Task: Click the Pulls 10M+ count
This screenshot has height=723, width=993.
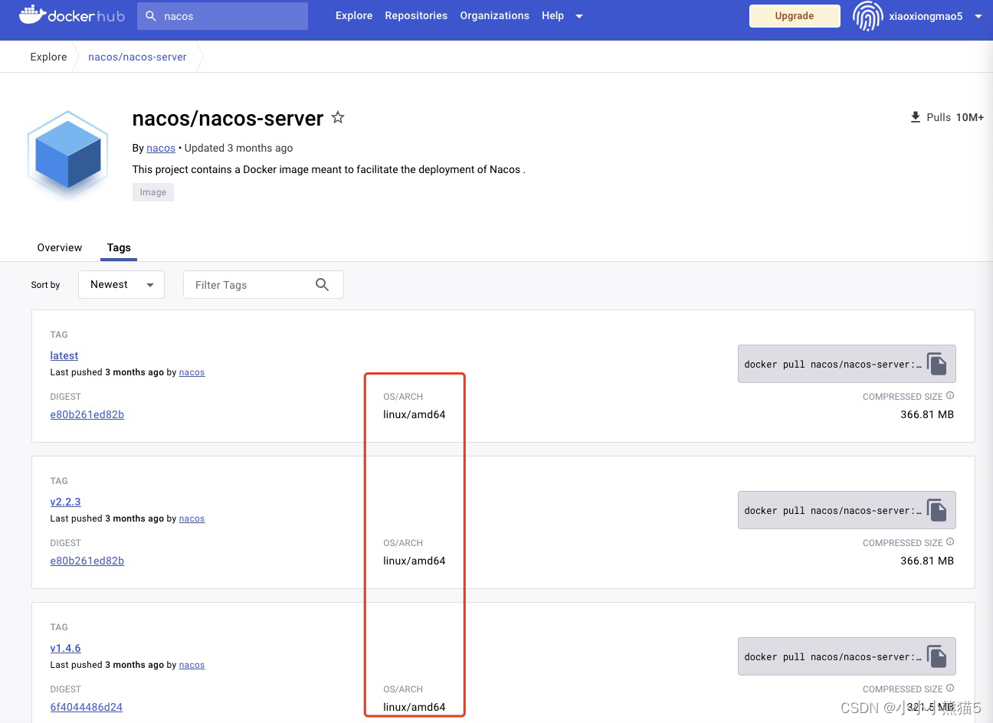Action: click(955, 117)
